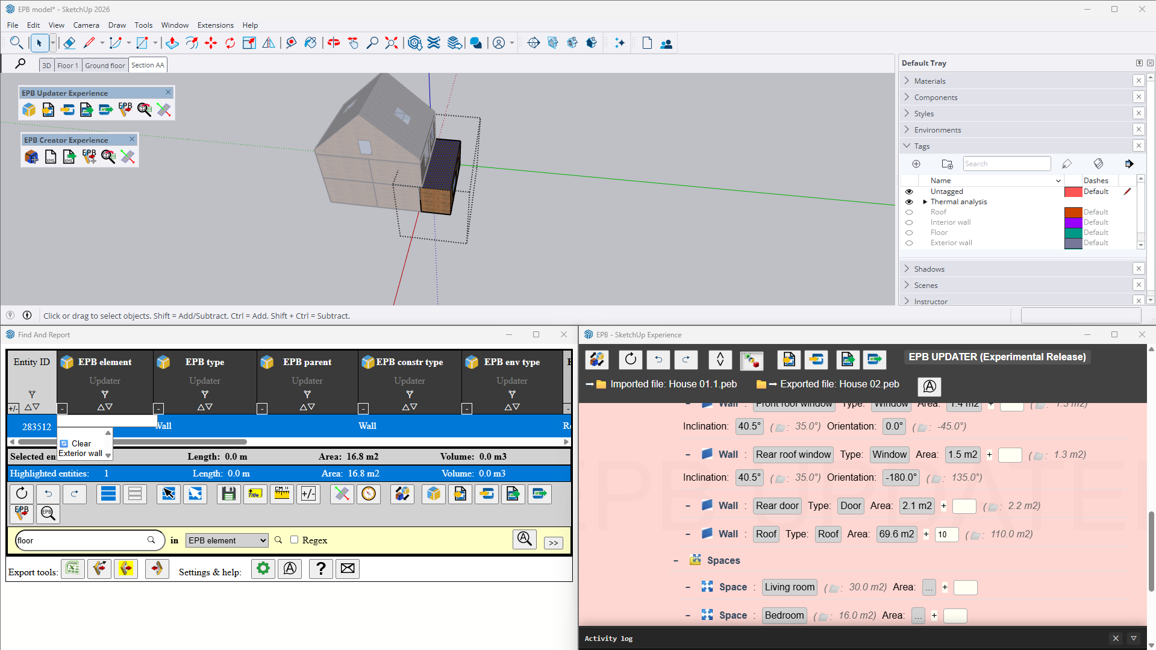Enable the Regex checkbox

pos(294,540)
